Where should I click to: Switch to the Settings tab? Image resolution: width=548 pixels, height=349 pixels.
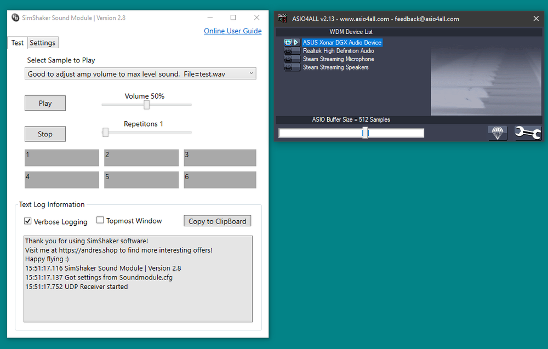tap(42, 43)
